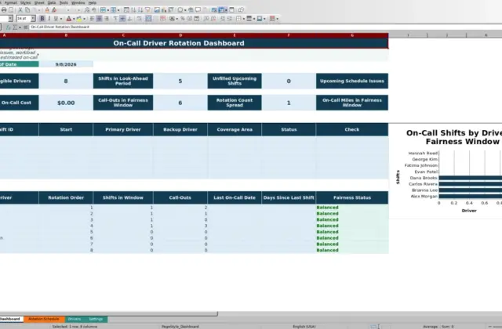Open the Border Style dropdown arrow
The width and height of the screenshot is (502, 329).
tap(254, 19)
